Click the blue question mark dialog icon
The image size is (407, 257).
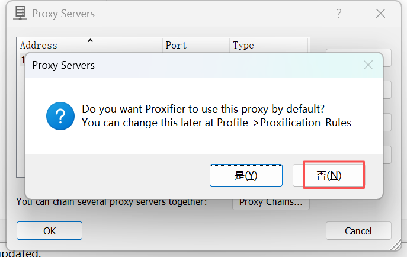pyautogui.click(x=60, y=116)
